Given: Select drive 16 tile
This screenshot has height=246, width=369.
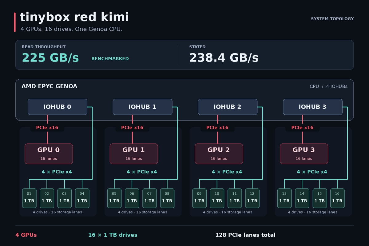Looking at the screenshot, I should 337,198.
